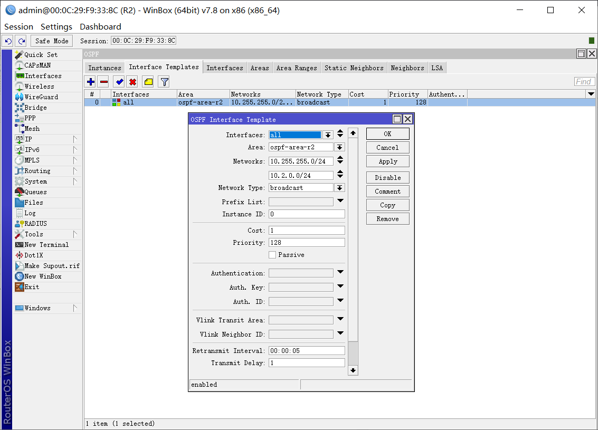Click Make Supout.rif in sidebar
The image size is (598, 430).
click(48, 266)
